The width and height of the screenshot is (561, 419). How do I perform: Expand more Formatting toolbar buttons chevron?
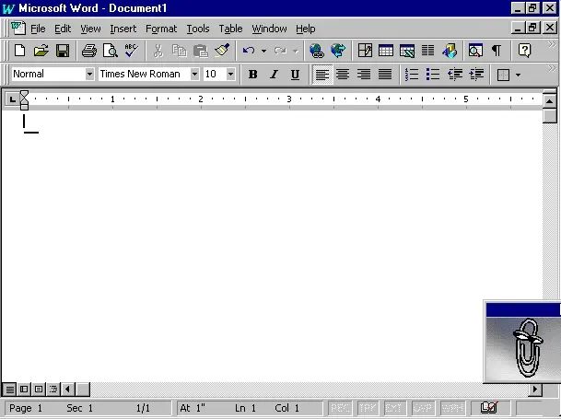[552, 69]
